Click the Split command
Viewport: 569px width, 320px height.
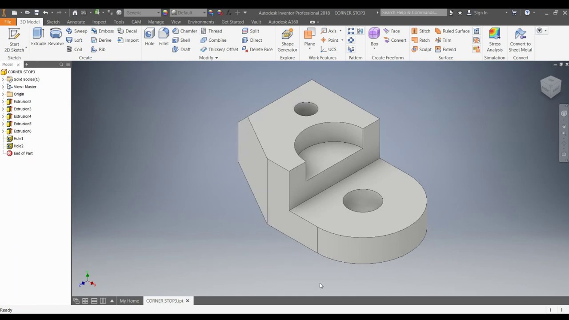point(251,31)
